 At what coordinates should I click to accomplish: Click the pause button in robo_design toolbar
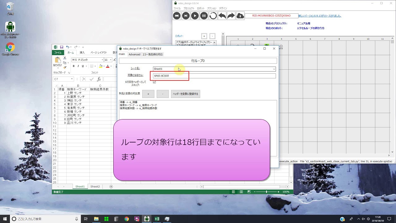click(x=204, y=16)
